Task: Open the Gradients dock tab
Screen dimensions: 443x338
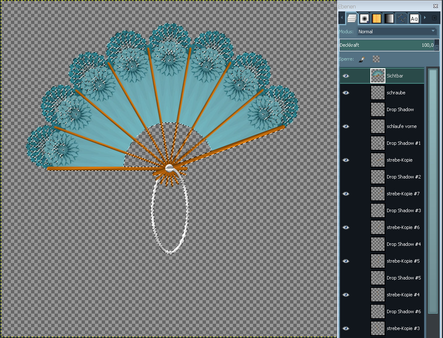Action: coord(389,18)
